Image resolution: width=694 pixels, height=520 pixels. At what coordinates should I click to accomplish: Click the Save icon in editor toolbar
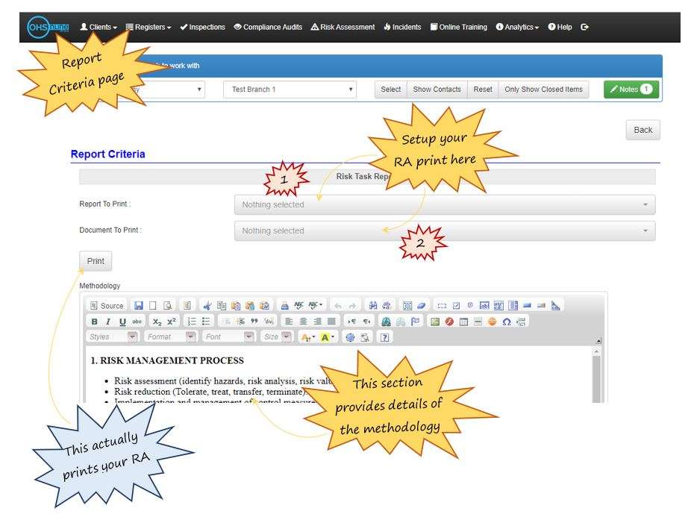(139, 306)
